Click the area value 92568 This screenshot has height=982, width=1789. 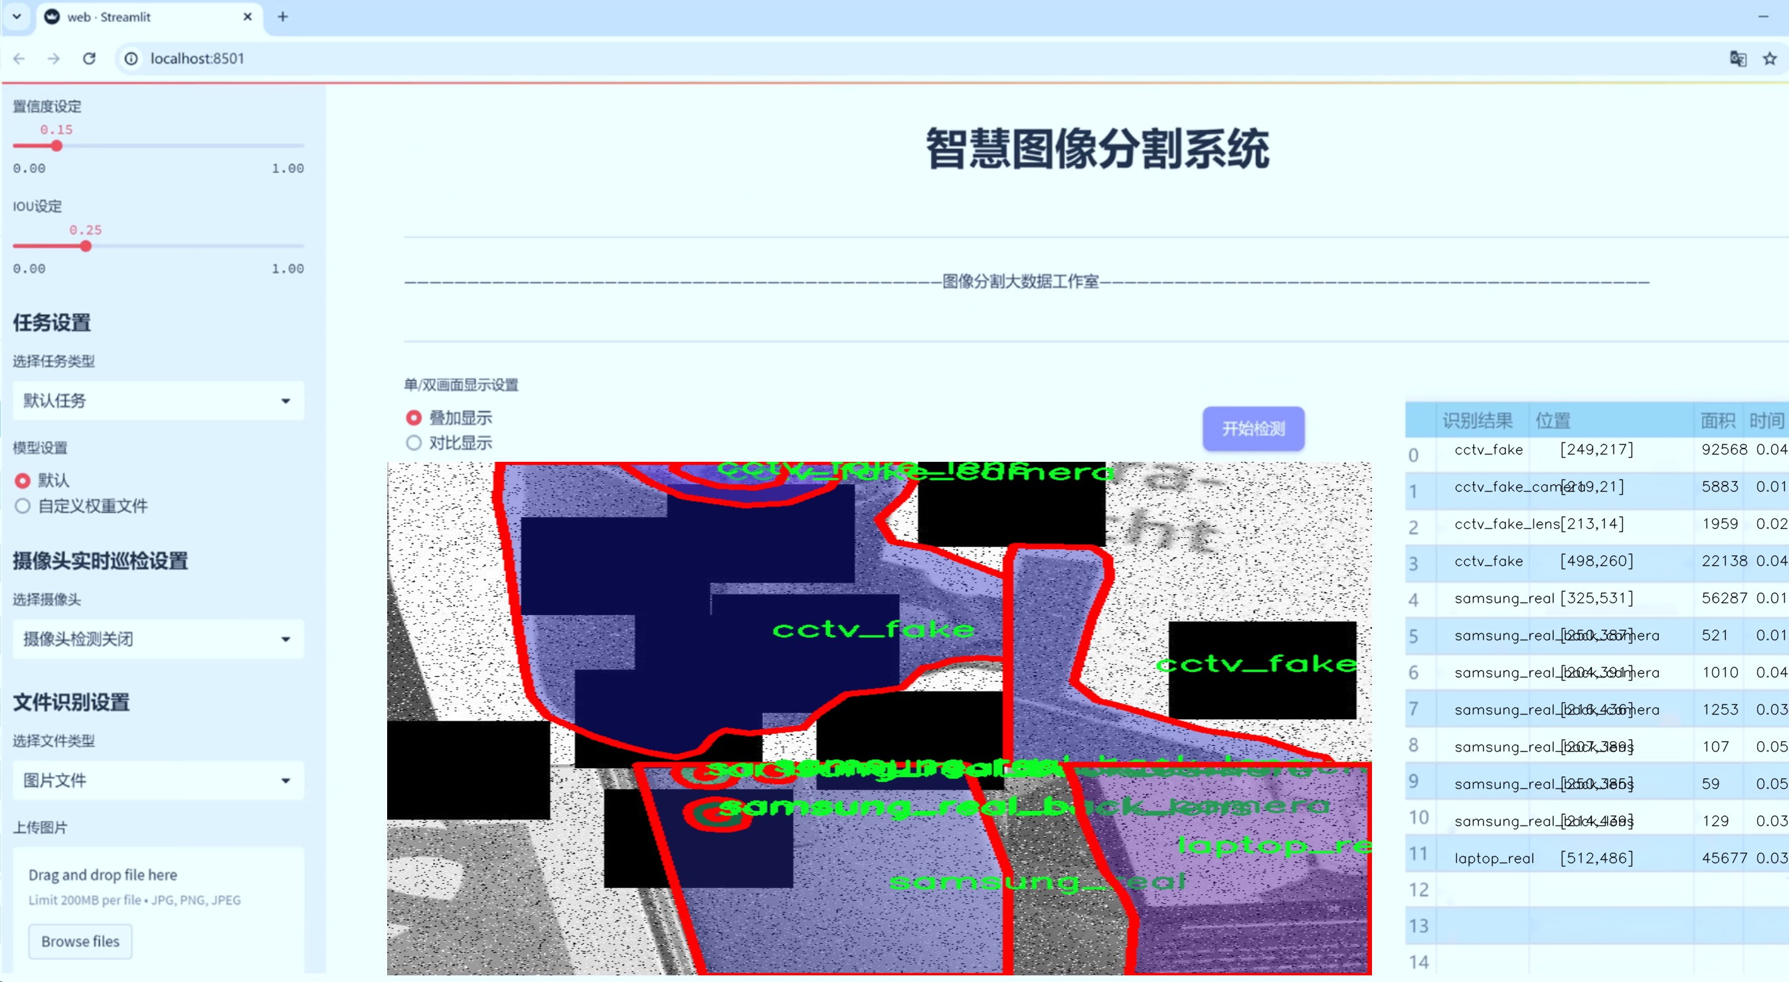click(x=1723, y=450)
